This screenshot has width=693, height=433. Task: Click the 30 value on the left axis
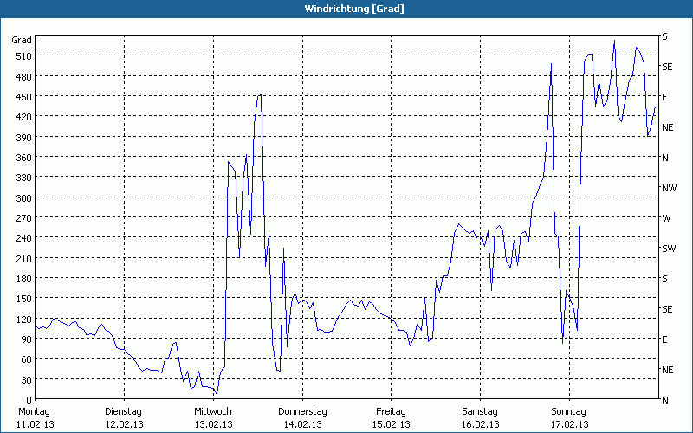click(x=27, y=380)
